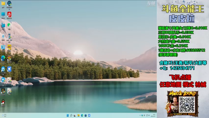Viewport: 209px width, 118px height.
Task: Launch Microsoft Edge from the taskbar
Action: point(82,115)
